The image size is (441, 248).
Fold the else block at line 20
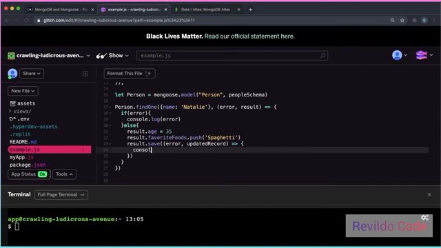point(110,125)
